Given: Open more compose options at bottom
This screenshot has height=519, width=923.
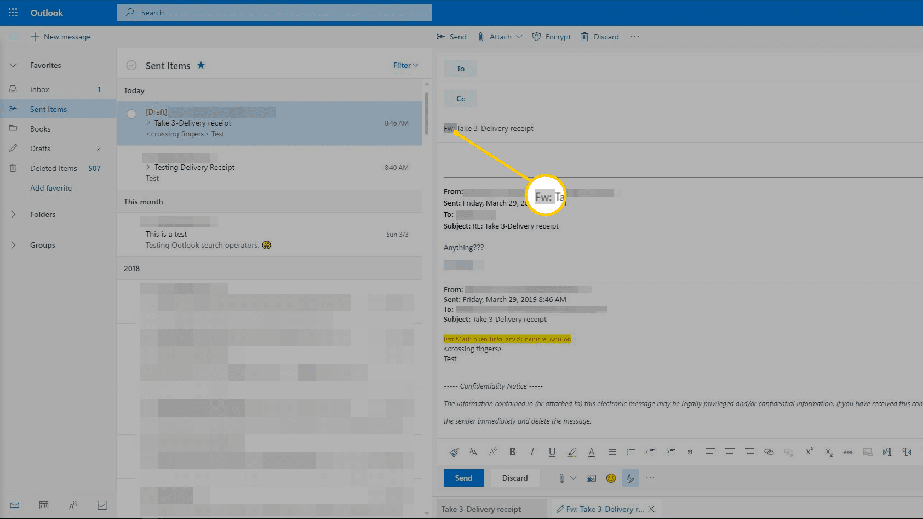Looking at the screenshot, I should (x=650, y=478).
